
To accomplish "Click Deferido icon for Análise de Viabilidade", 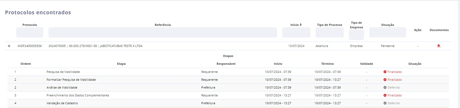I will tap(385, 87).
